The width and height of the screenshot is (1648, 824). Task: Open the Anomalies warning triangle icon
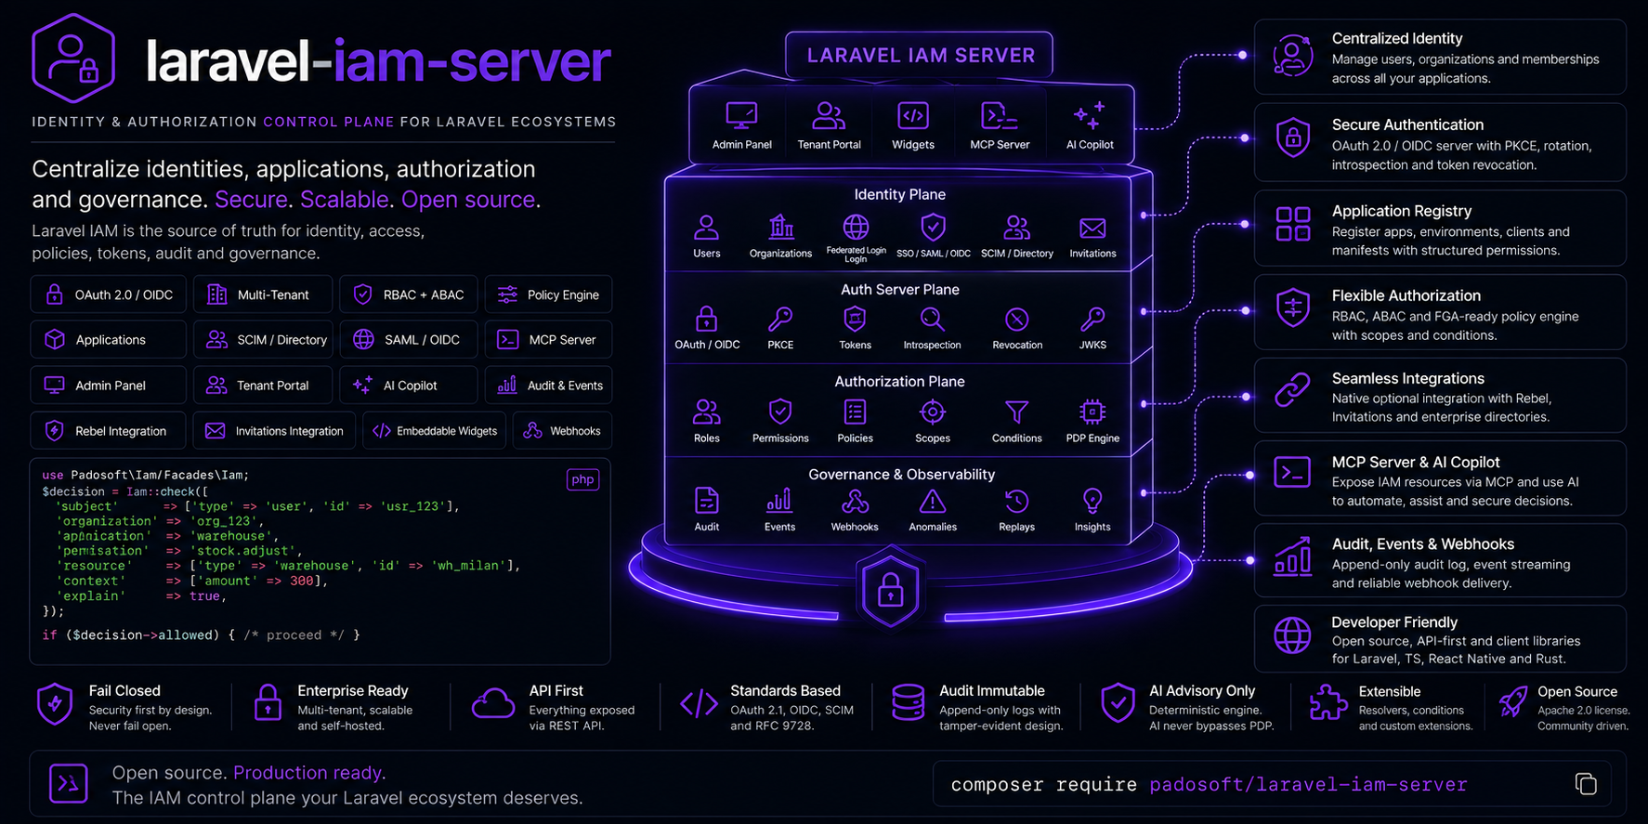(932, 502)
